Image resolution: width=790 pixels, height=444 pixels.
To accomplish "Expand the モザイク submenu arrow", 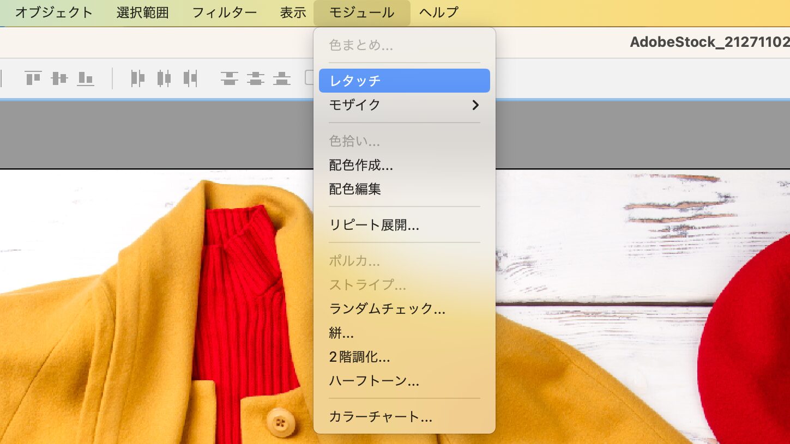I will click(x=475, y=105).
